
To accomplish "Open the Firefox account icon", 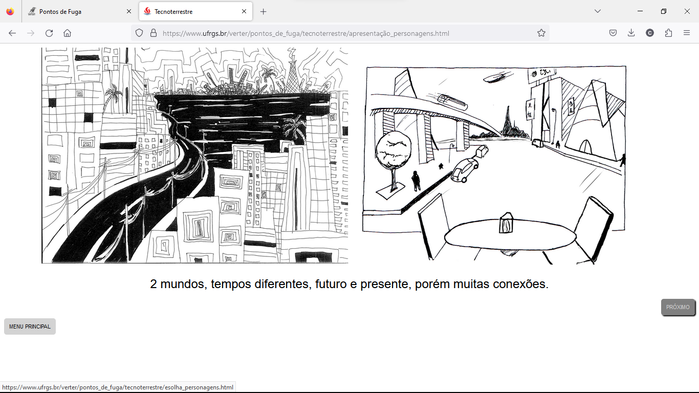I will click(650, 33).
